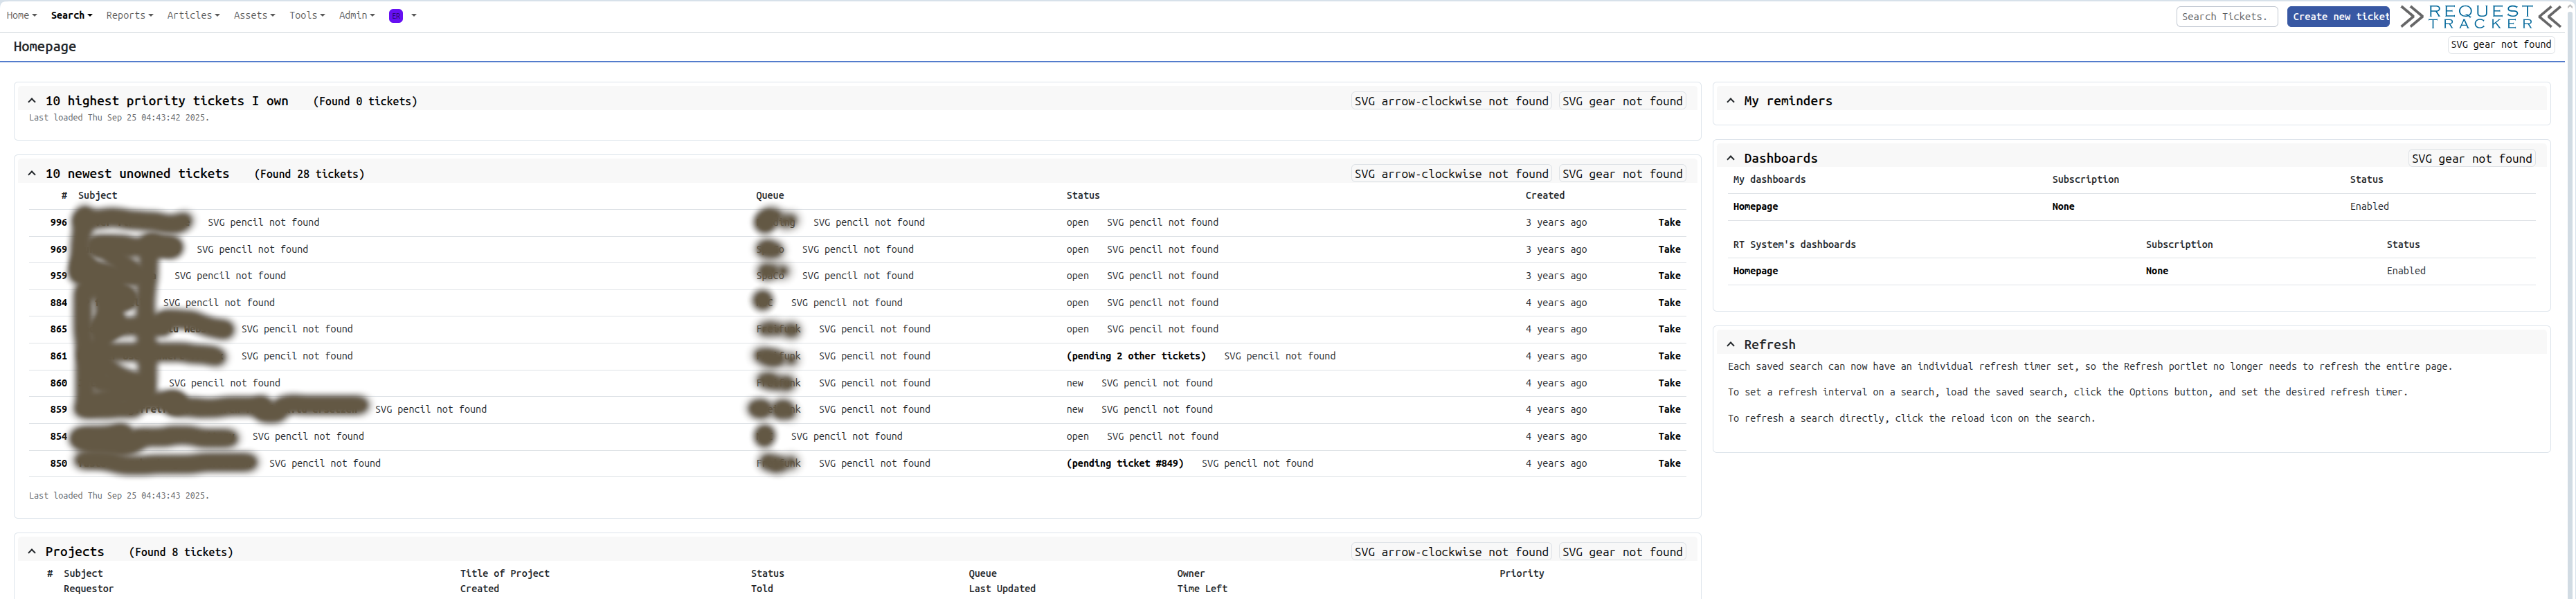This screenshot has height=599, width=2576.
Task: Edit the queue pencil for ticket 884
Action: click(x=846, y=303)
